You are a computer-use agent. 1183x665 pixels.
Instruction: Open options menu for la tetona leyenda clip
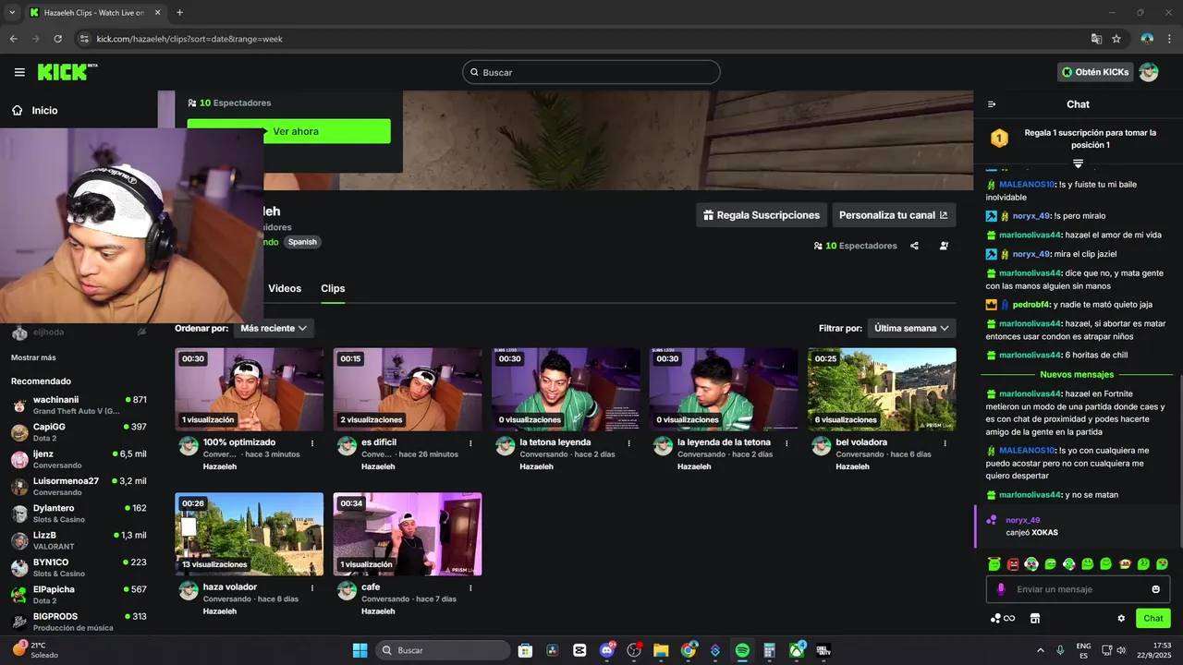628,443
